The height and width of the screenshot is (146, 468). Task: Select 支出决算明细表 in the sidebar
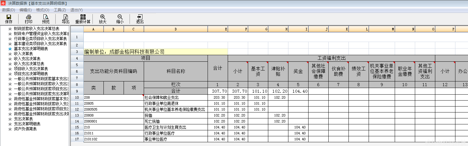click(x=27, y=124)
